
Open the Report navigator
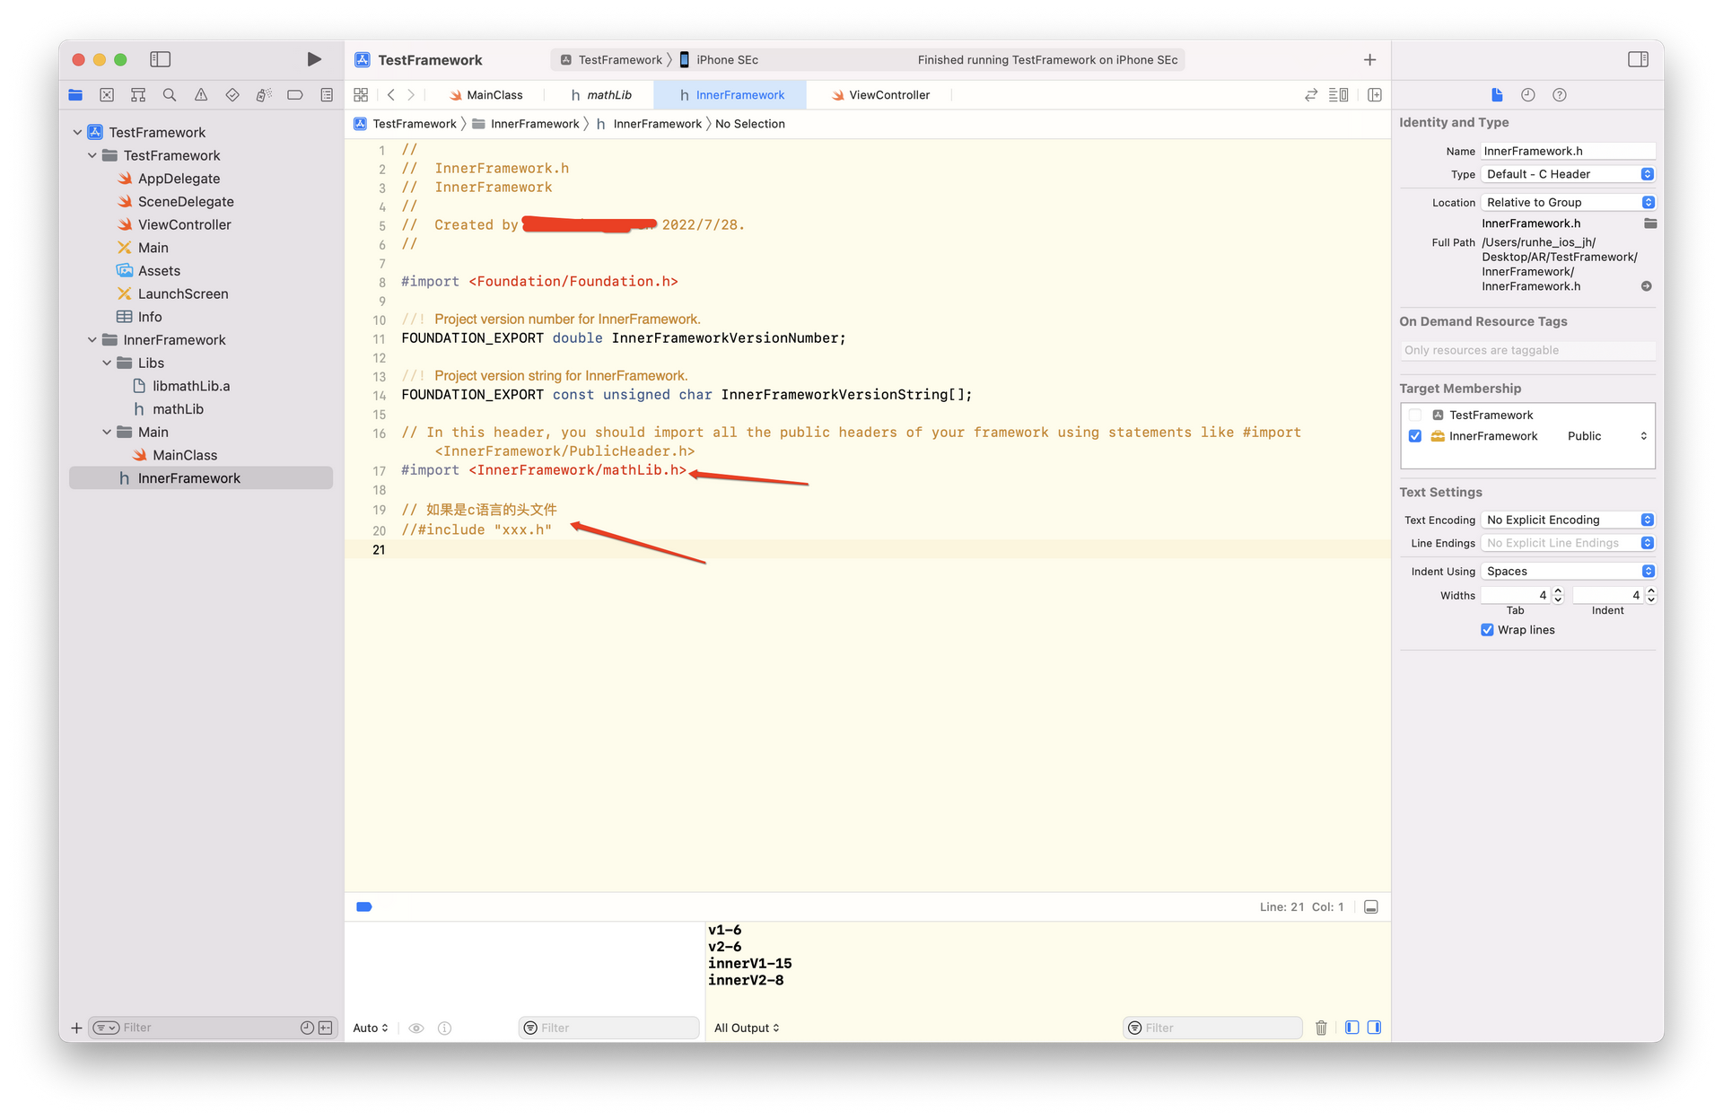[x=327, y=95]
